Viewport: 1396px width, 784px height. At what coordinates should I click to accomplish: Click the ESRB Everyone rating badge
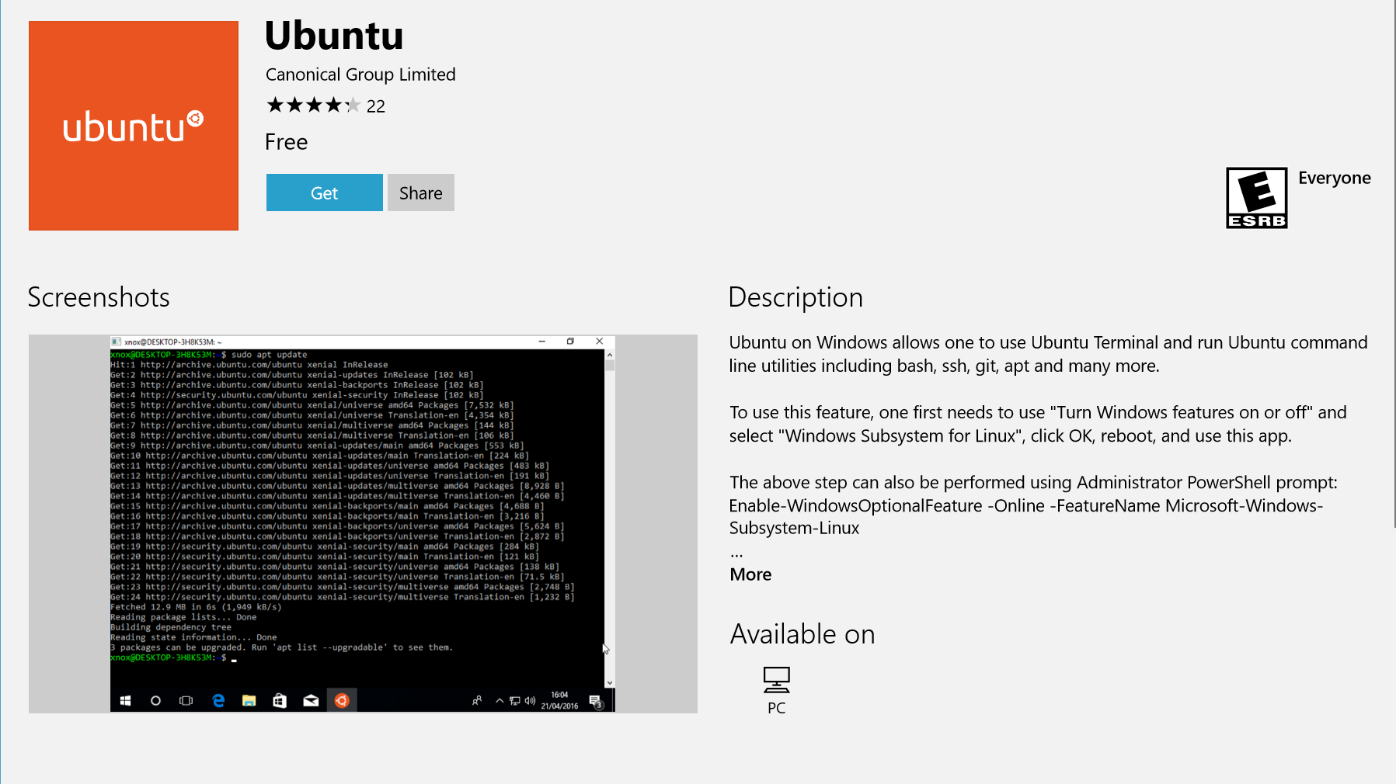tap(1256, 198)
